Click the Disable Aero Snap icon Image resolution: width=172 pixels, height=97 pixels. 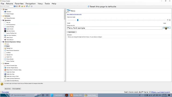point(5,74)
